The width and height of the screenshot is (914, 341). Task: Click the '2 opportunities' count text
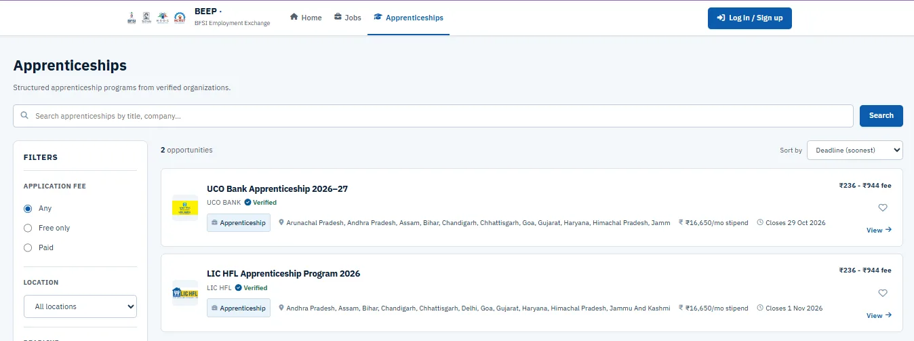pos(186,150)
